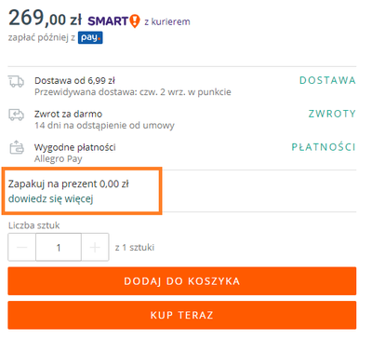The height and width of the screenshot is (340, 372).
Task: Click DODAJ DO KOSZYKA button
Action: 182,281
